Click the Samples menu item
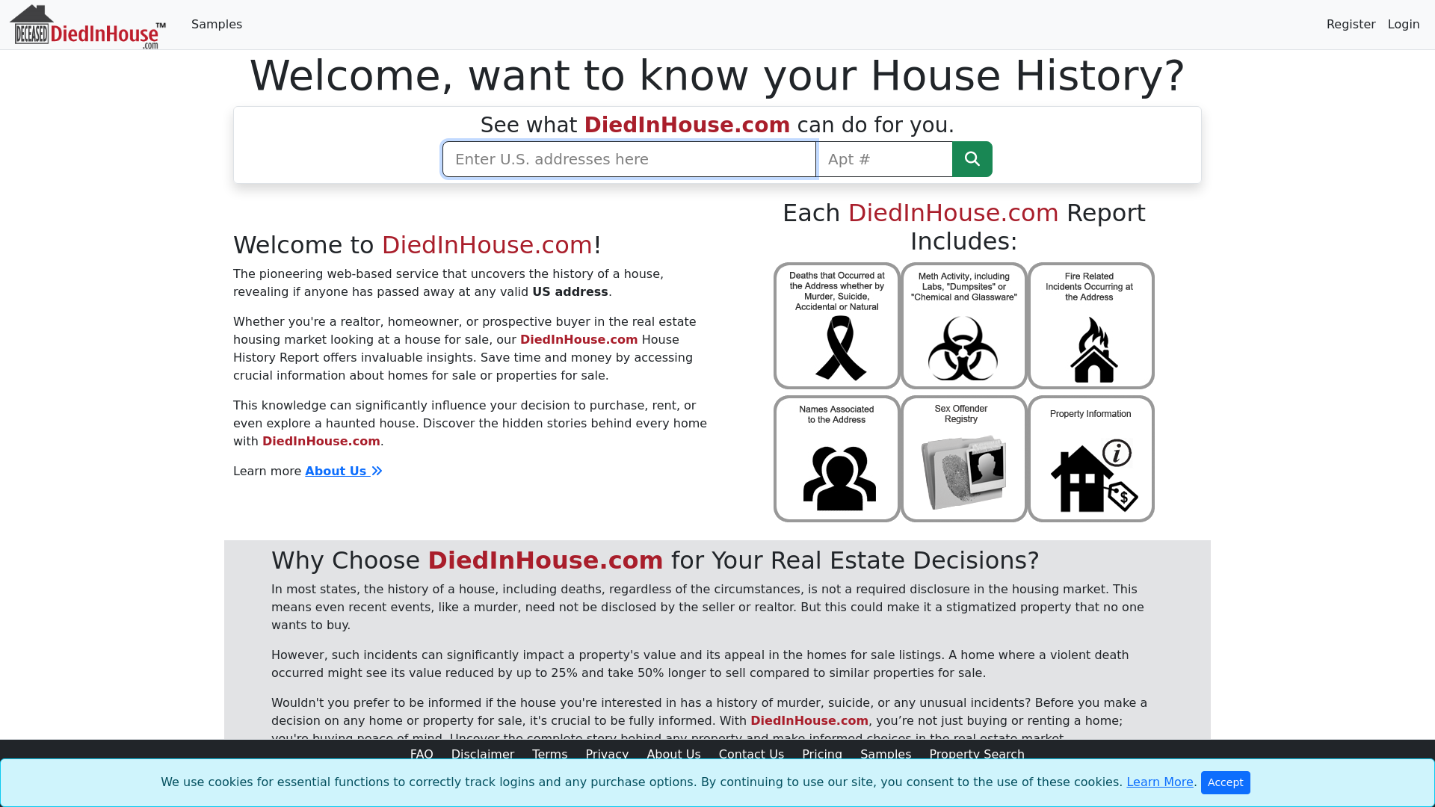This screenshot has height=807, width=1435. tap(217, 25)
